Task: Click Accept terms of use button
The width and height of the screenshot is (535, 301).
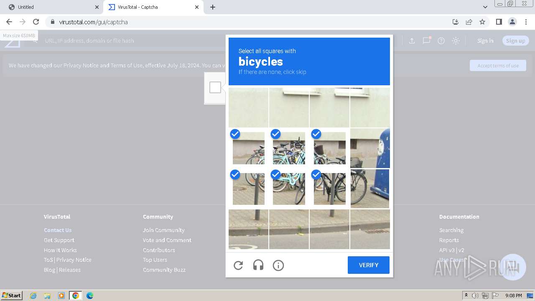Action: click(498, 66)
